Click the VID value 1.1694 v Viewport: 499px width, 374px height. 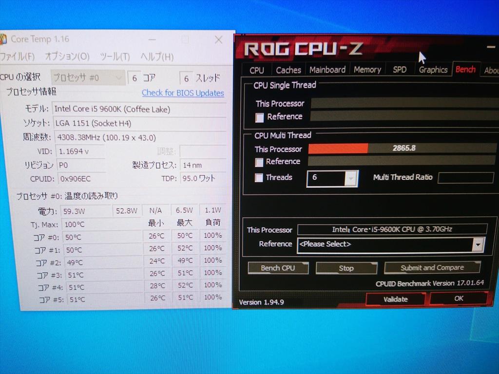point(80,151)
